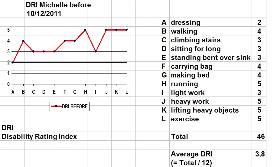
Task: Click the data point above H in chart
Action: pos(85,30)
